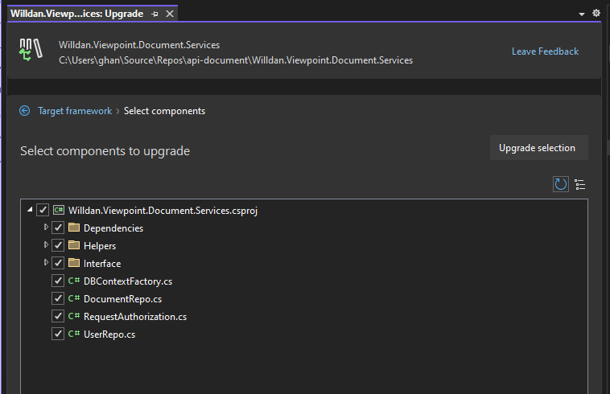Screen dimensions: 610x394
Task: Select the Willdan.Viewp...ices: Upgrade tab
Action: pyautogui.click(x=76, y=14)
